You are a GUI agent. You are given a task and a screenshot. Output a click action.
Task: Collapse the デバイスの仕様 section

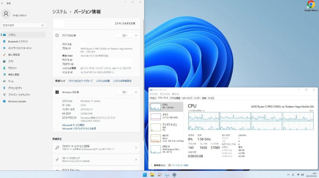(x=136, y=35)
